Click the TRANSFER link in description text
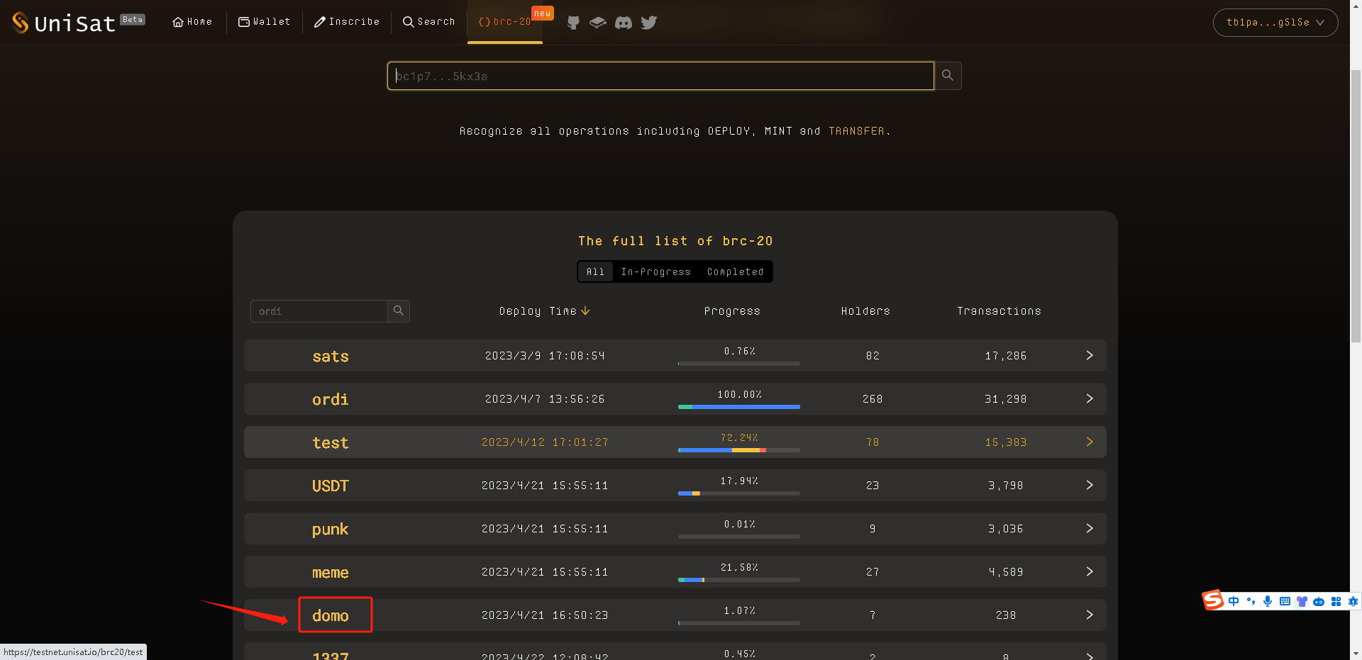This screenshot has height=660, width=1362. [856, 131]
